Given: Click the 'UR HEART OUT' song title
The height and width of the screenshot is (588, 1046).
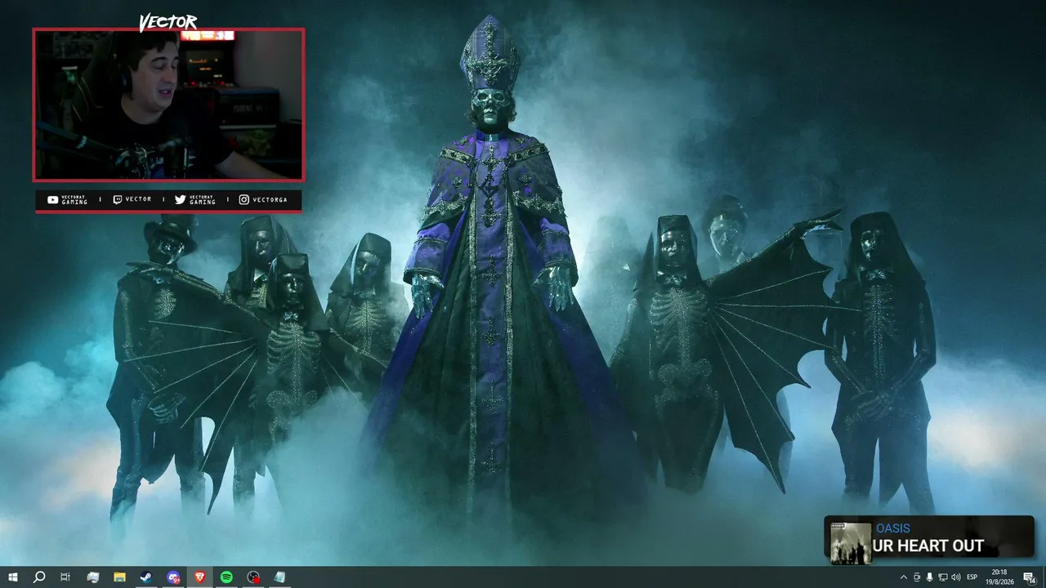Looking at the screenshot, I should click(928, 546).
